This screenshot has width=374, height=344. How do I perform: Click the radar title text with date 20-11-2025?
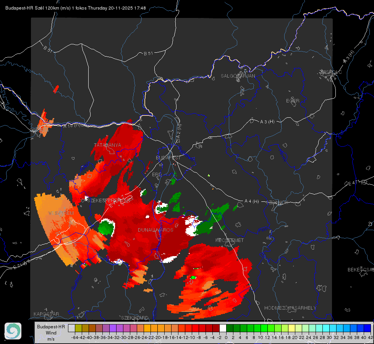[x=75, y=8]
